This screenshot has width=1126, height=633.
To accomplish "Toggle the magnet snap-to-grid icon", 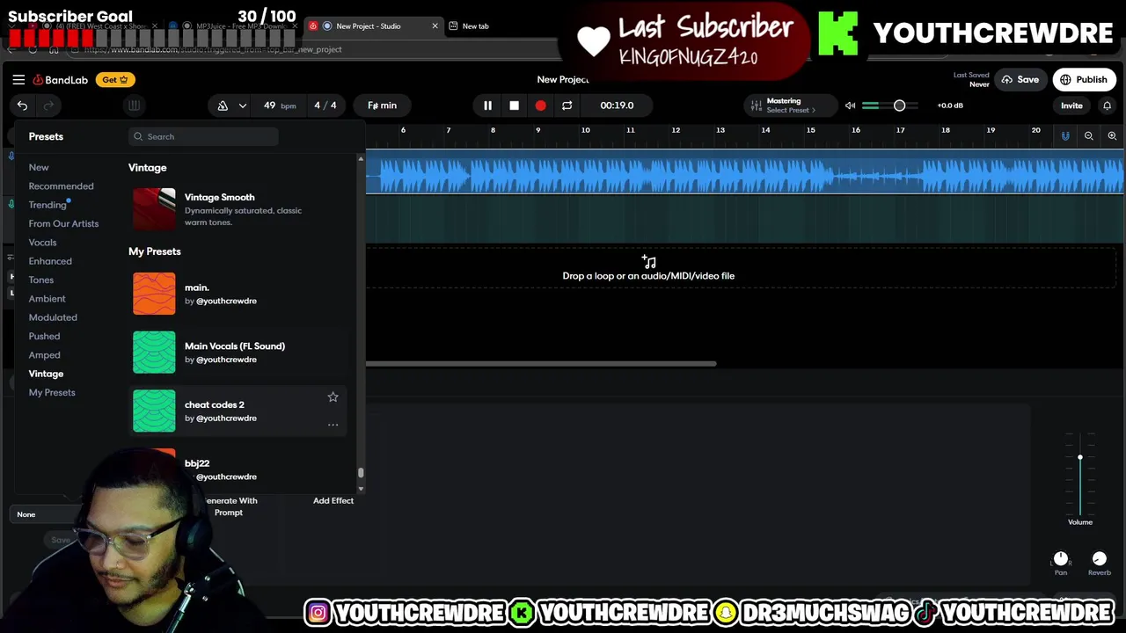I will point(1065,136).
